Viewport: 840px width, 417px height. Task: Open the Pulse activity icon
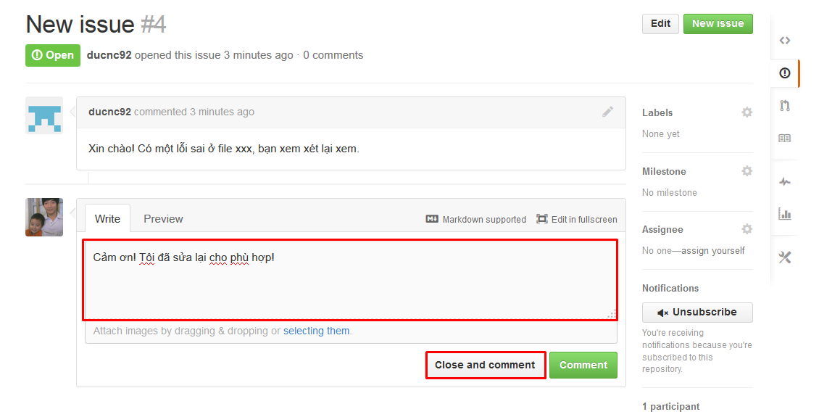[785, 182]
